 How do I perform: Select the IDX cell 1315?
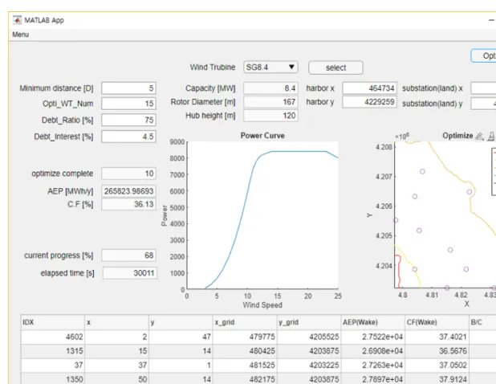[x=53, y=351]
